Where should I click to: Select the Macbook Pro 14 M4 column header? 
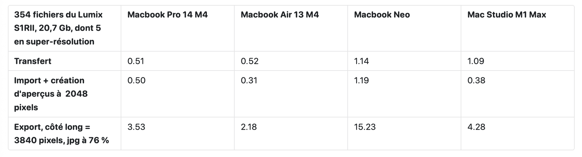[x=167, y=15]
